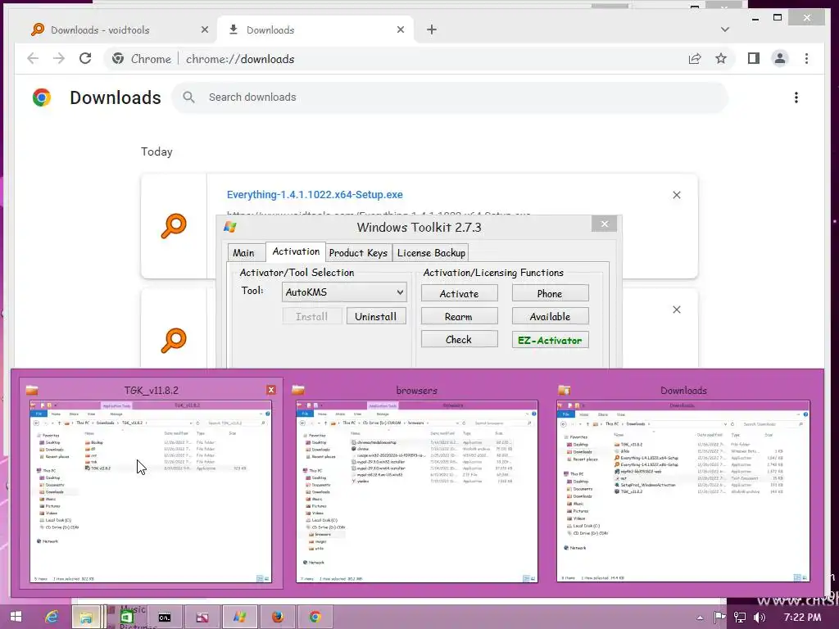
Task: Close the Downloads - voidtools tab
Action: tap(204, 30)
